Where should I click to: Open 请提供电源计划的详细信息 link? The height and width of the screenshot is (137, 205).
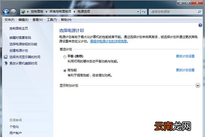108,41
